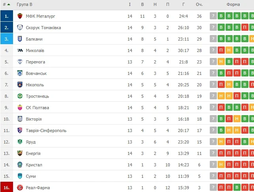This screenshot has height=192, width=254.
Task: Sort by the В wins column header
Action: point(142,4)
